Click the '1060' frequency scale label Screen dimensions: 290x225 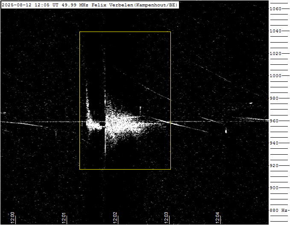click(275, 9)
